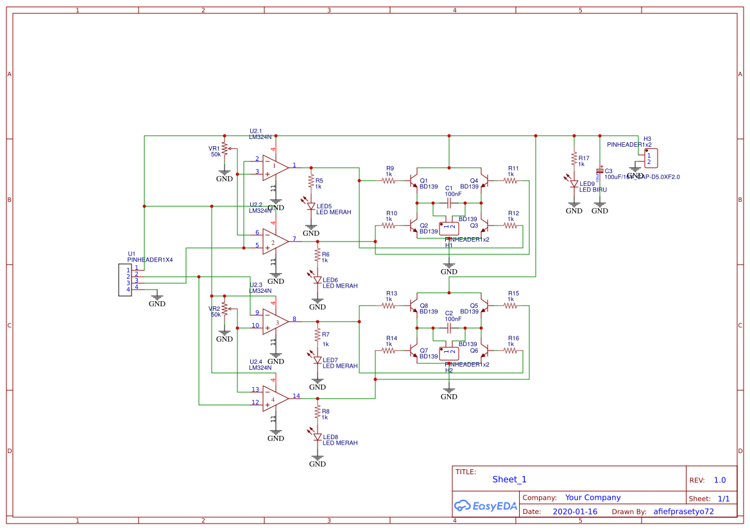The height and width of the screenshot is (530, 750).
Task: Select the LED9 LED BIRU diode
Action: [x=574, y=183]
